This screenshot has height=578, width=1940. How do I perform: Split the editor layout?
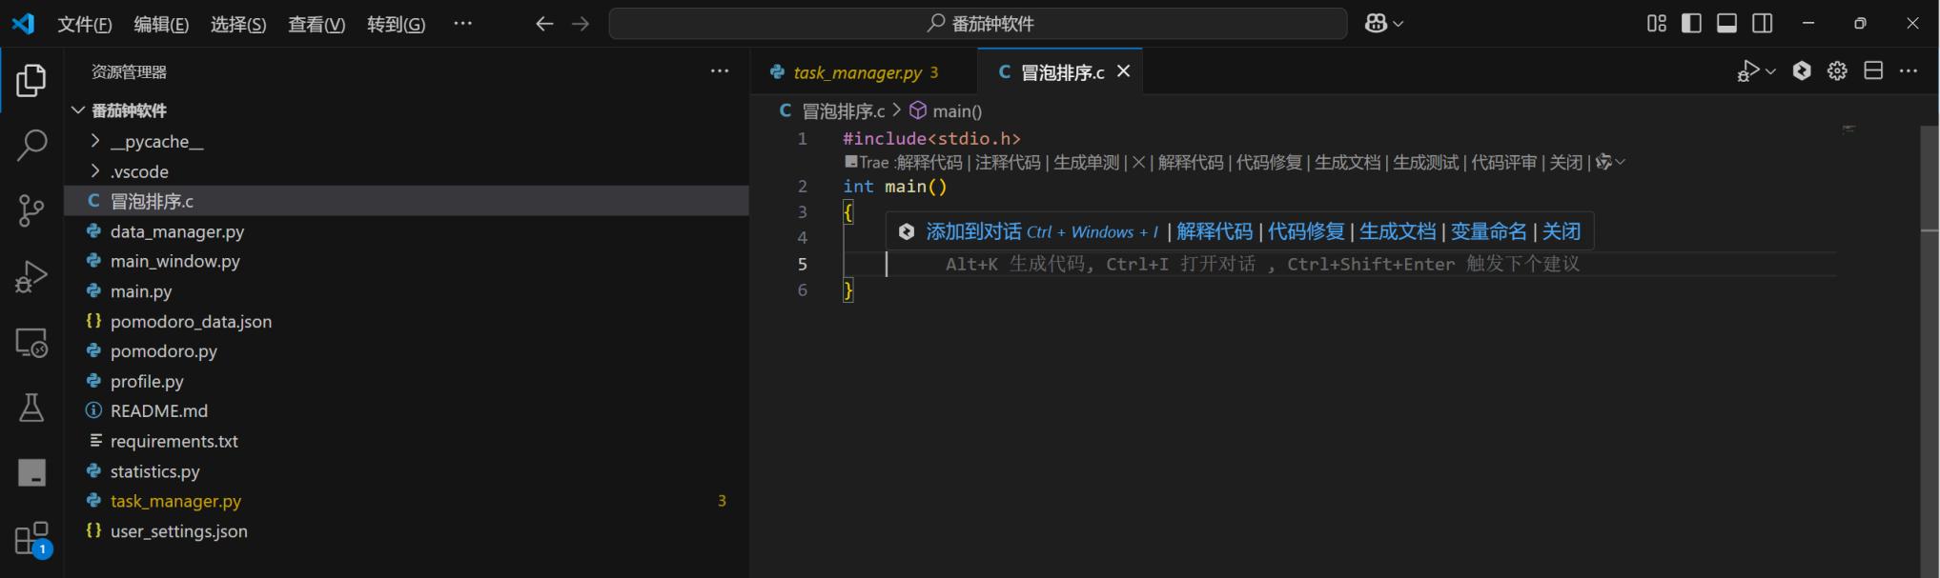point(1873,70)
